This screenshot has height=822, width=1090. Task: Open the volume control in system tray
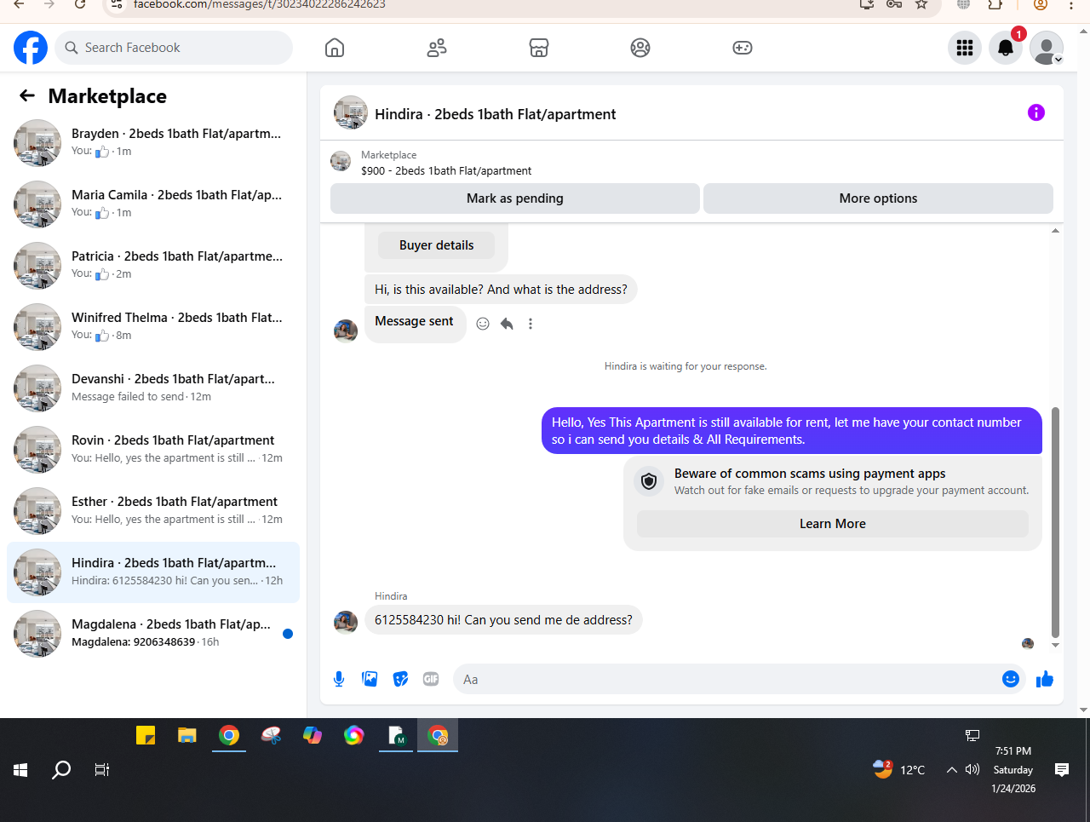click(972, 770)
